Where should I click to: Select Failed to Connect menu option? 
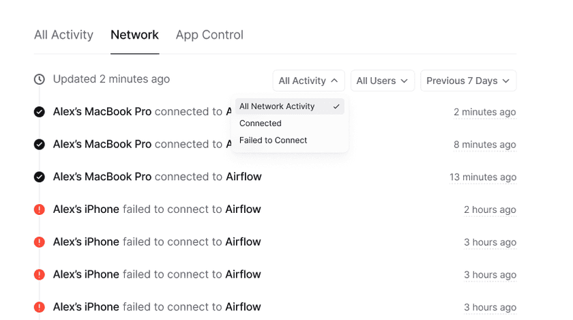click(x=273, y=141)
